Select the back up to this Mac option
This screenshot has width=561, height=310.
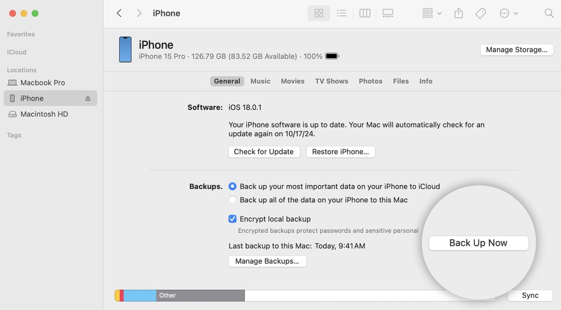point(232,200)
